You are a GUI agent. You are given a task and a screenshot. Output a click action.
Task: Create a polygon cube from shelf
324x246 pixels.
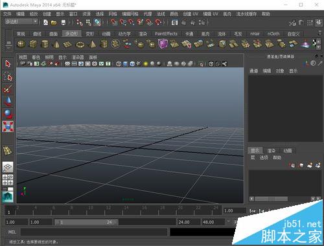pyautogui.click(x=33, y=44)
